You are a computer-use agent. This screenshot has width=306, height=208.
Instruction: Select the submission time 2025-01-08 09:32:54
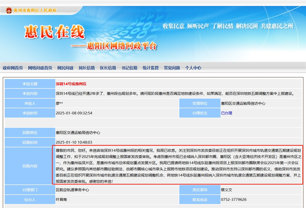pyautogui.click(x=74, y=113)
